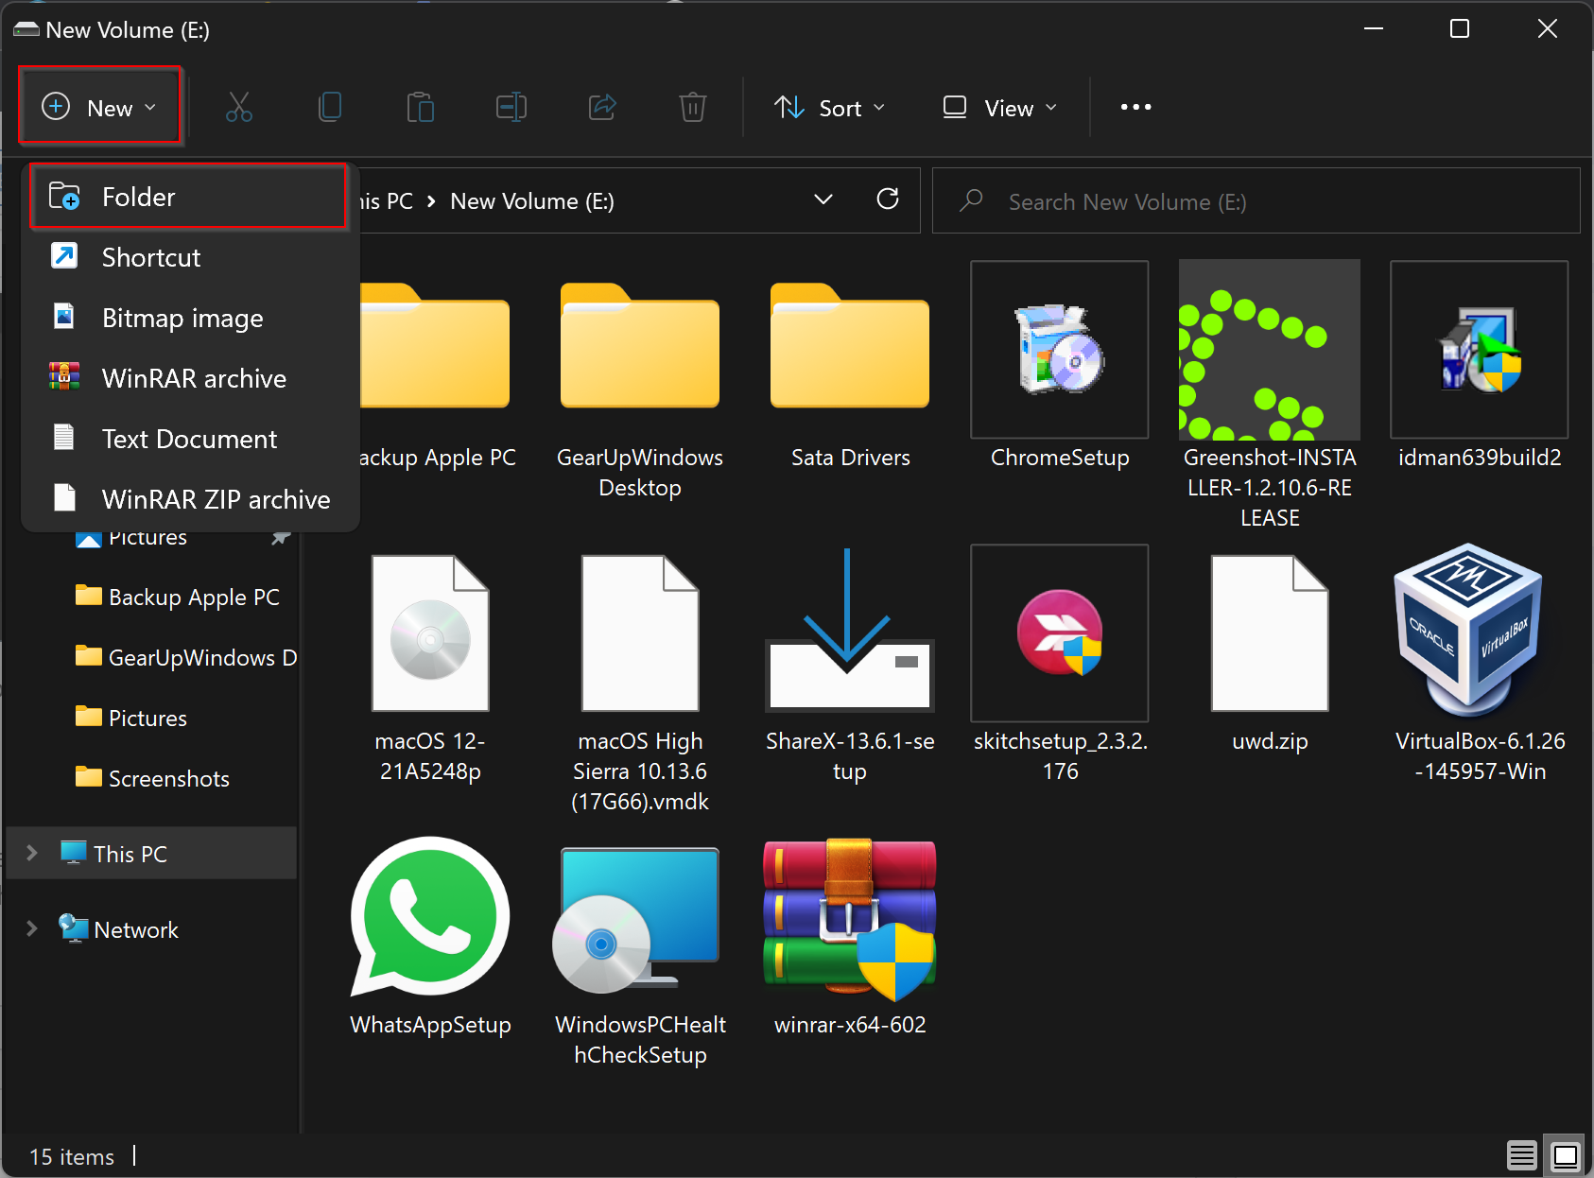
Task: Switch to details view layout
Action: (1522, 1155)
